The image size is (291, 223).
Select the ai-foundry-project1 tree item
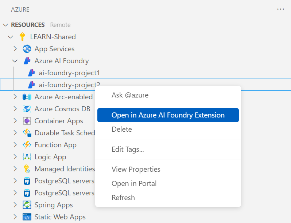69,73
